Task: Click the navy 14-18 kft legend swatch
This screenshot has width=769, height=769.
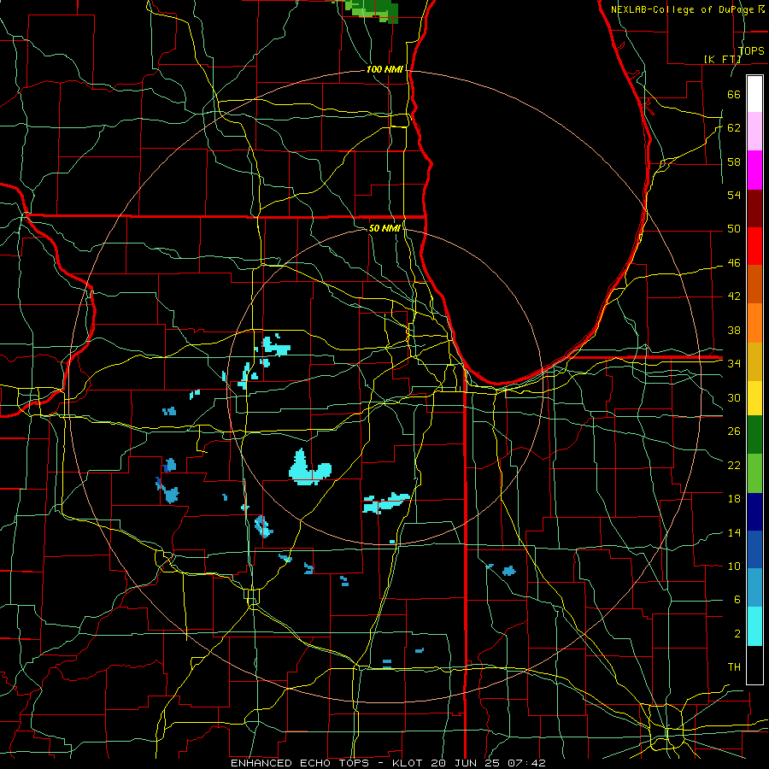Action: 754,512
